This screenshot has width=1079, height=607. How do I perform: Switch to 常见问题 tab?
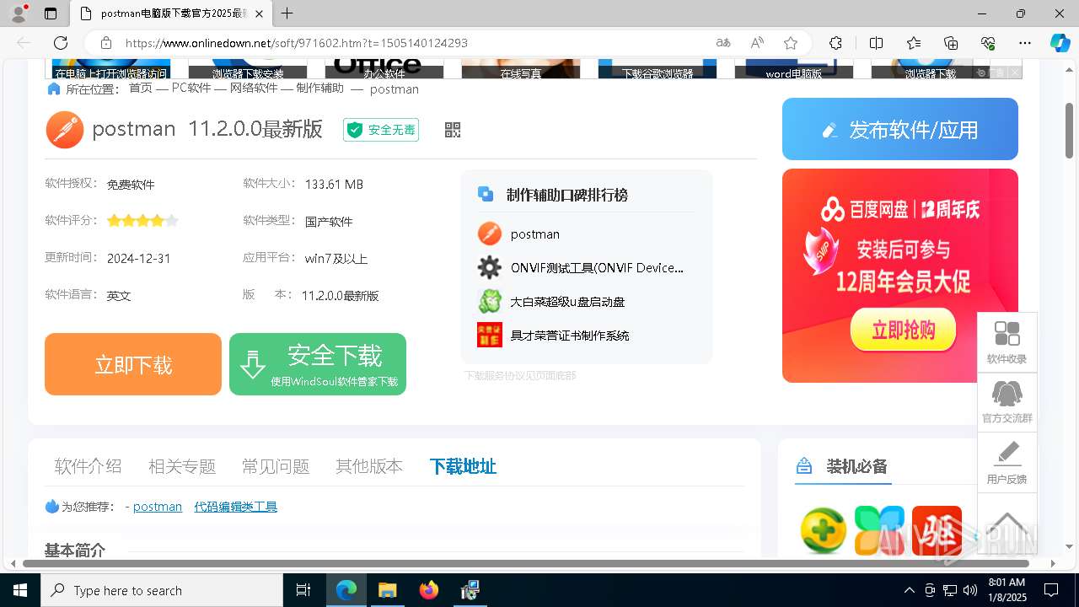(x=276, y=466)
